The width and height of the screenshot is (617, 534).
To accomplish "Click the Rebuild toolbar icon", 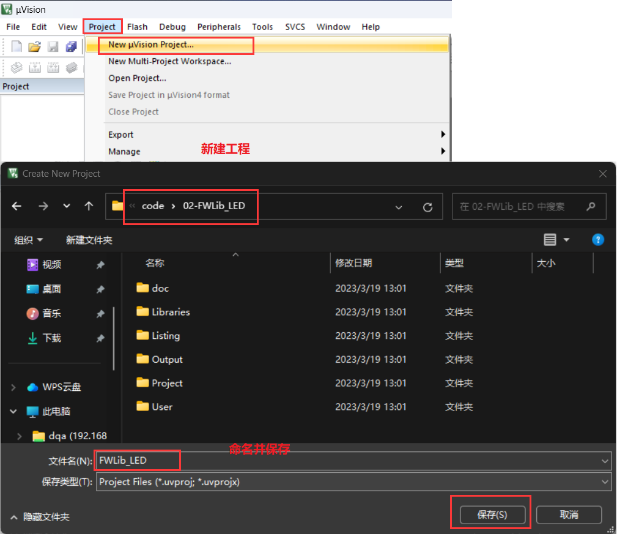I will [x=53, y=67].
